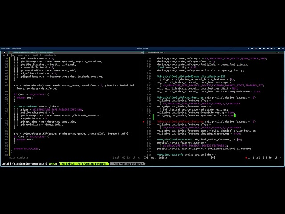This screenshot has height=214, width=285.
Task: Open the volume speaker tray icon
Action: point(264,49)
